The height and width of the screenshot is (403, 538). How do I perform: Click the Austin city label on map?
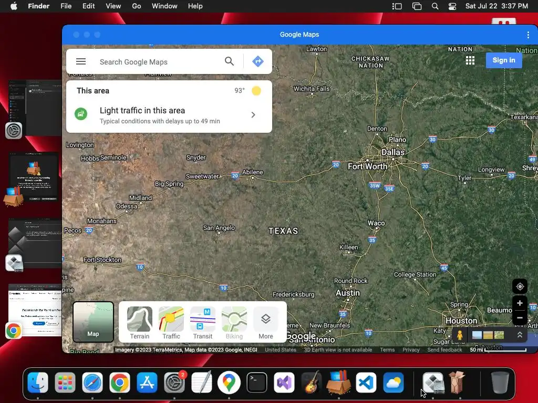[348, 293]
